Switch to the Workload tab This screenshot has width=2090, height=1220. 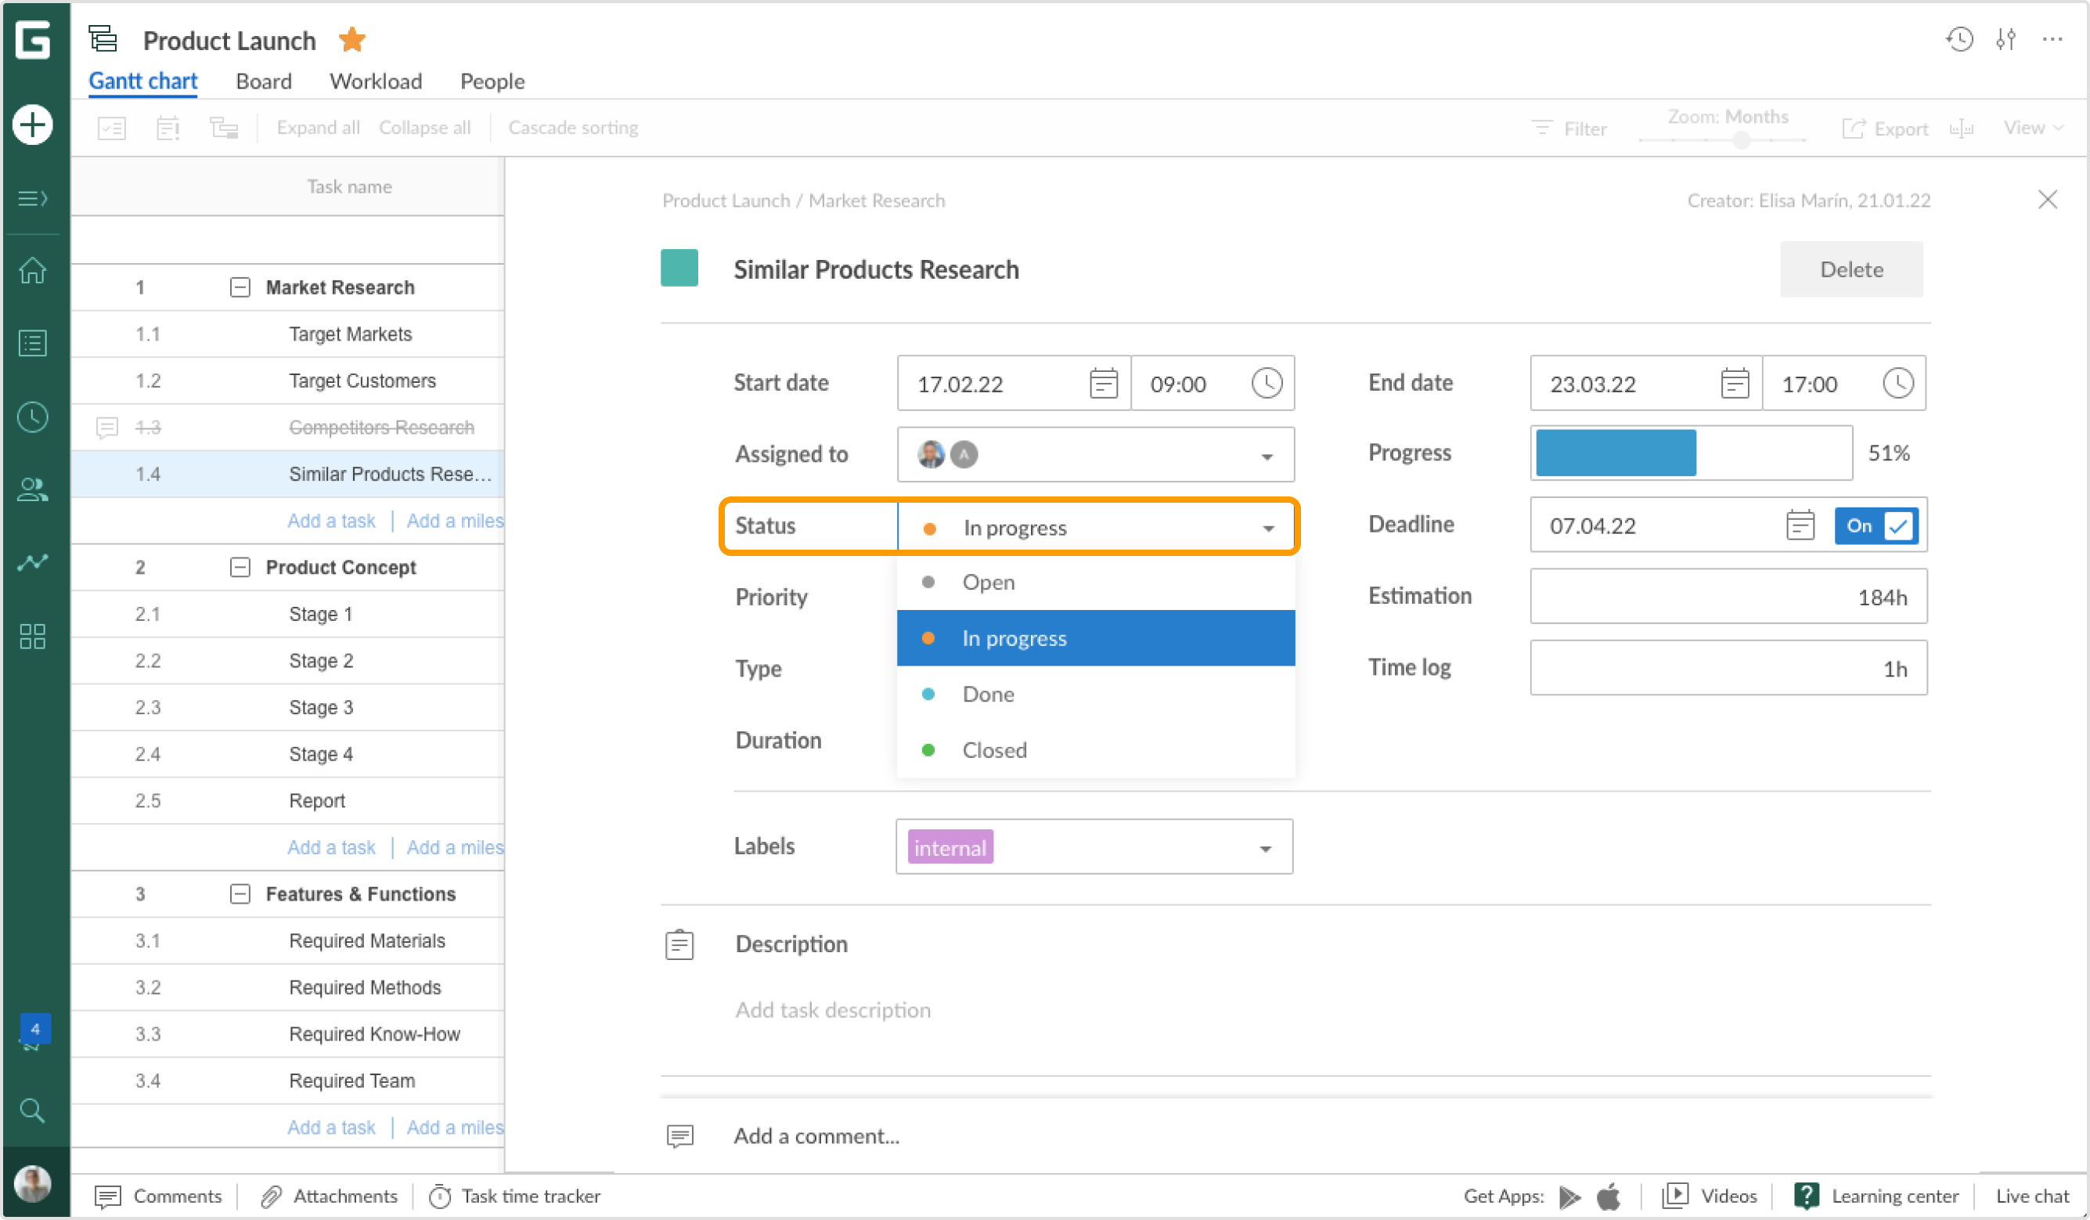coord(375,81)
